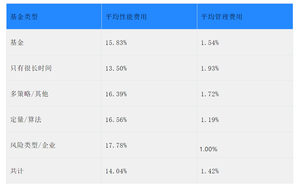Viewport: 301px width, 186px height.
Task: Click the 14.04% total performance fee
Action: [116, 171]
